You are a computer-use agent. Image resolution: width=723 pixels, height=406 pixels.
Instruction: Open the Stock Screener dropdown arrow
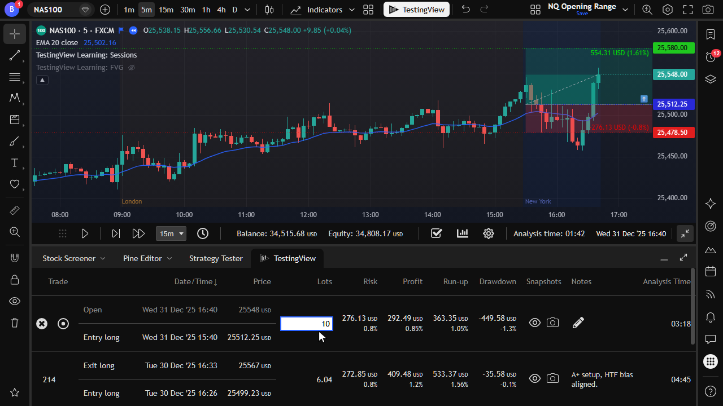pyautogui.click(x=103, y=258)
